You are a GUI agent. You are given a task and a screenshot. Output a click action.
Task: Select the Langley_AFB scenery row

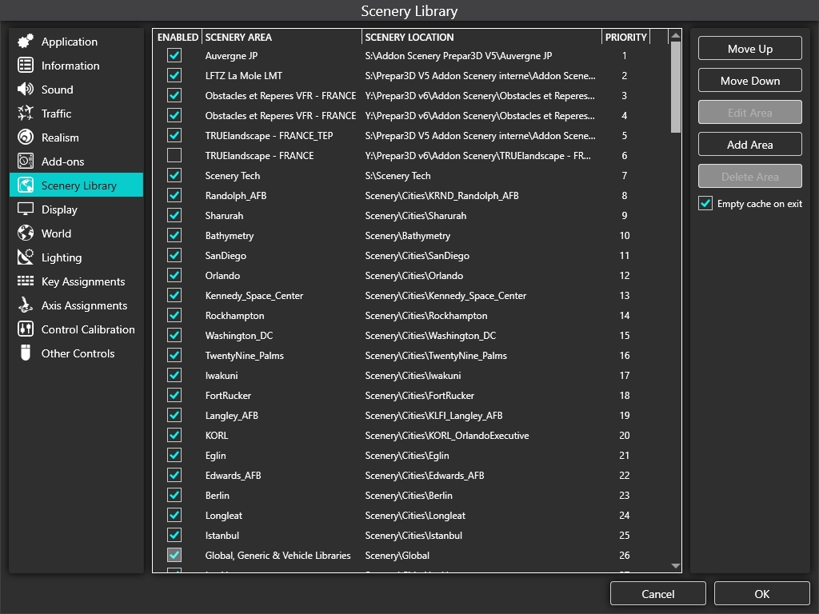pyautogui.click(x=410, y=415)
